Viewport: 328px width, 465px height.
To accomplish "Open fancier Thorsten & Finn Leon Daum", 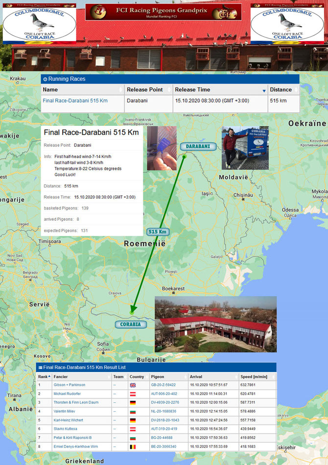I will (x=76, y=402).
